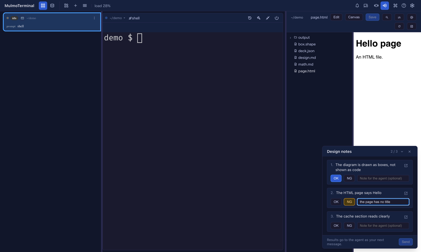
Task: Click the search-in-list icon button
Action: [399, 17]
